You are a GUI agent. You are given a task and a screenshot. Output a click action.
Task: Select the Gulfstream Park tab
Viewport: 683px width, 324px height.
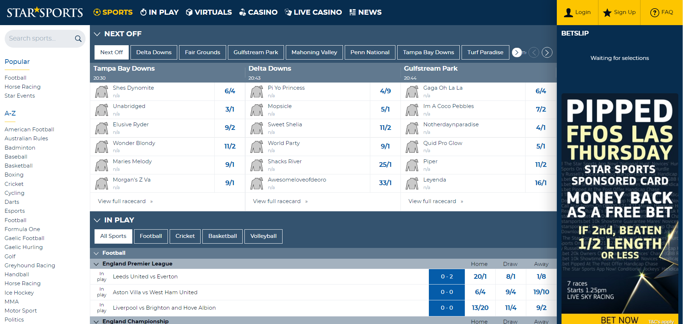tap(256, 52)
